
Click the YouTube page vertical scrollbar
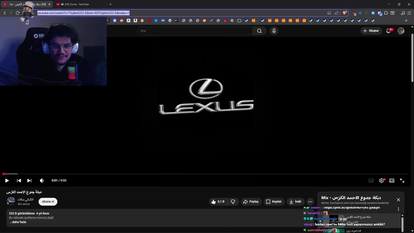412,58
